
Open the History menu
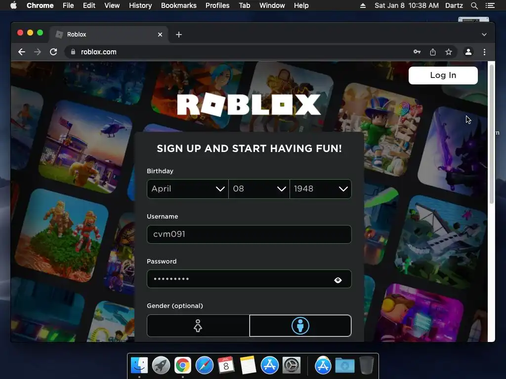tap(140, 5)
